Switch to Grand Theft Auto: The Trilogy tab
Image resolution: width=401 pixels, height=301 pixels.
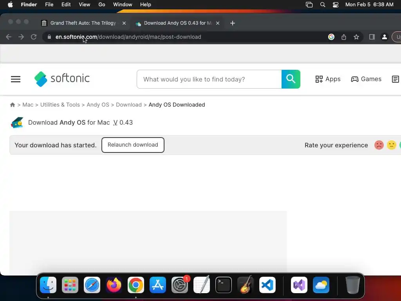pyautogui.click(x=83, y=23)
